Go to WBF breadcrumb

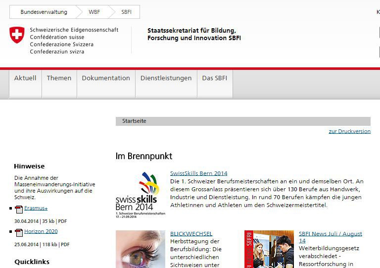(95, 12)
